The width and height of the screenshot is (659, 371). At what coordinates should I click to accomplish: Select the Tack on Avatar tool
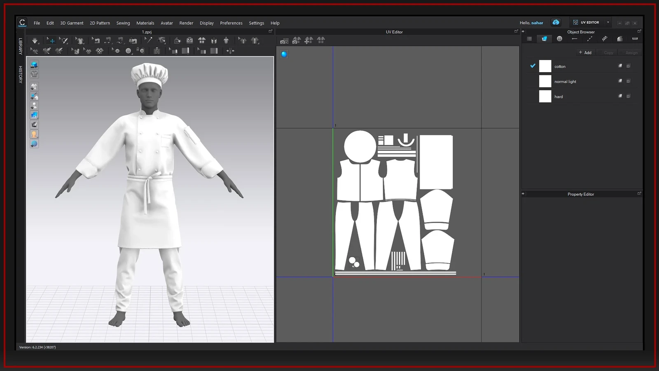click(161, 40)
